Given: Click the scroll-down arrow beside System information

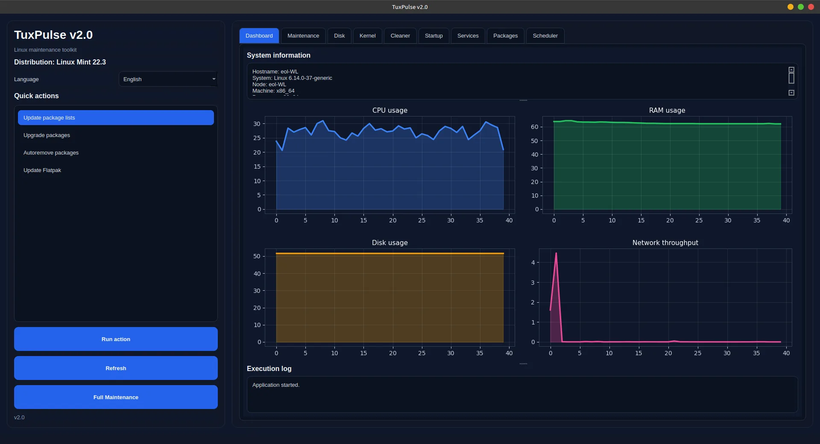Looking at the screenshot, I should click(x=791, y=92).
